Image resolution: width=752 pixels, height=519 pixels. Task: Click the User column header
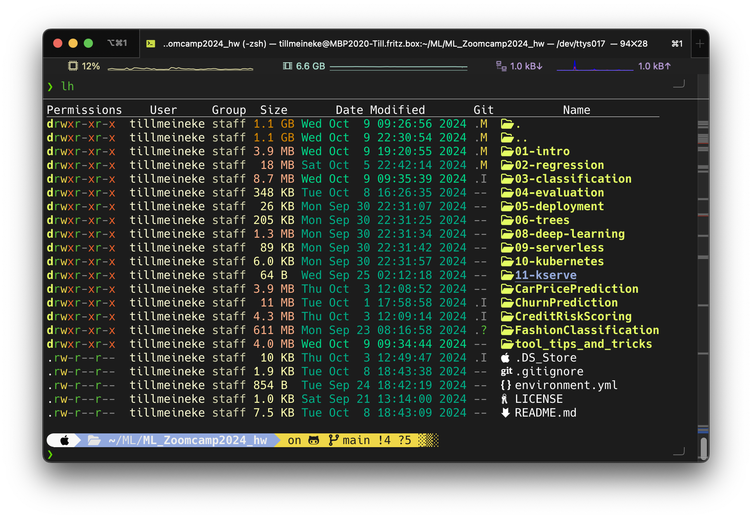(x=163, y=110)
